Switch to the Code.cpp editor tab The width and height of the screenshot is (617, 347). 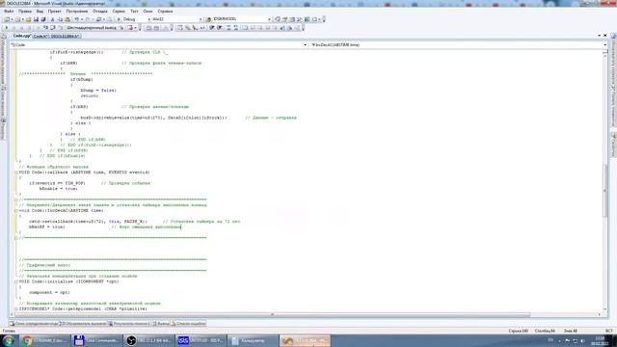pos(21,36)
